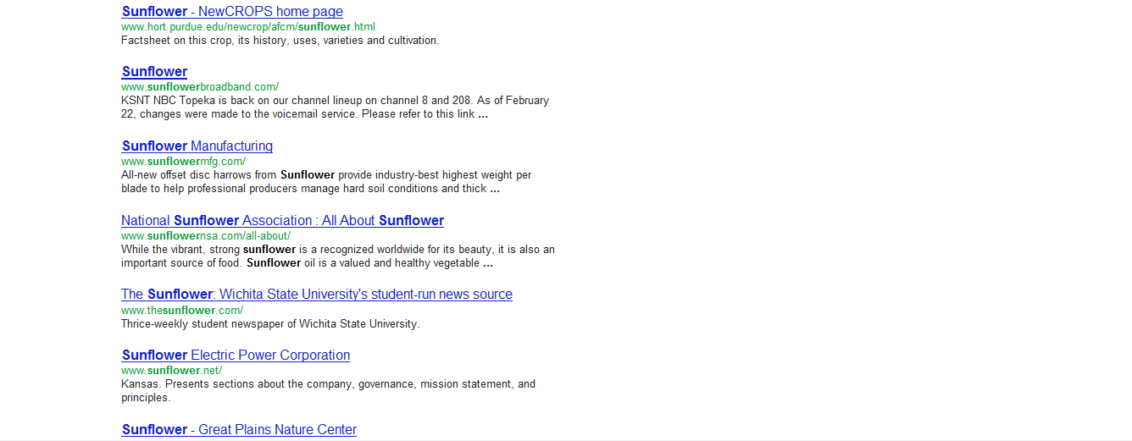The height and width of the screenshot is (441, 1132).
Task: Click the snippet starting 'While the vibrant, strong sunflower'
Action: (x=338, y=256)
